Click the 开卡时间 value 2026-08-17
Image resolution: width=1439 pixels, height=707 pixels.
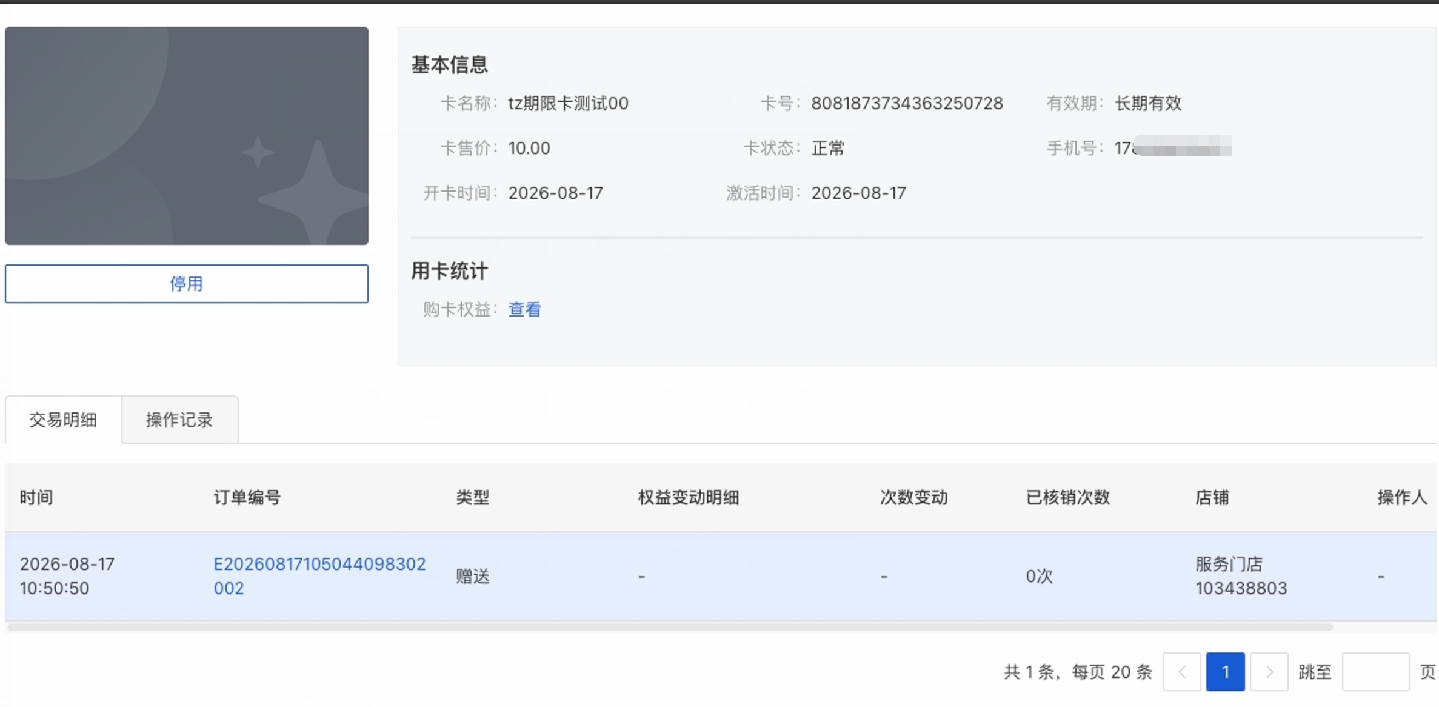(556, 193)
